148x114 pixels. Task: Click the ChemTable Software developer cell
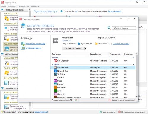pyautogui.click(x=98, y=61)
